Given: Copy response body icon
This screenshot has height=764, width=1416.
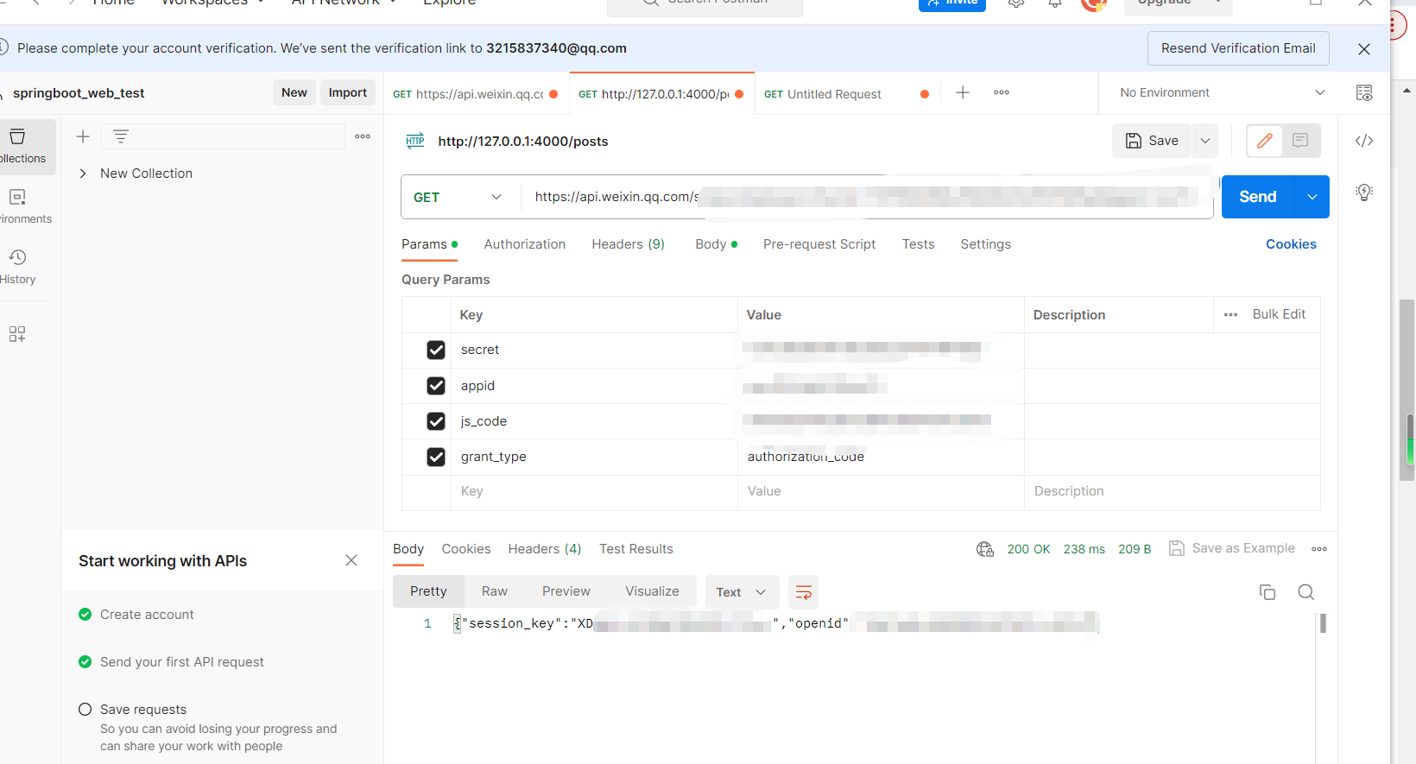Looking at the screenshot, I should tap(1267, 592).
